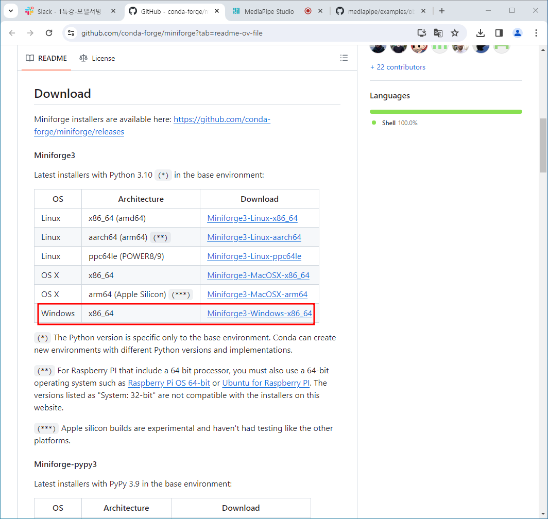Close the Slack browser tab
548x519 pixels.
[x=113, y=11]
